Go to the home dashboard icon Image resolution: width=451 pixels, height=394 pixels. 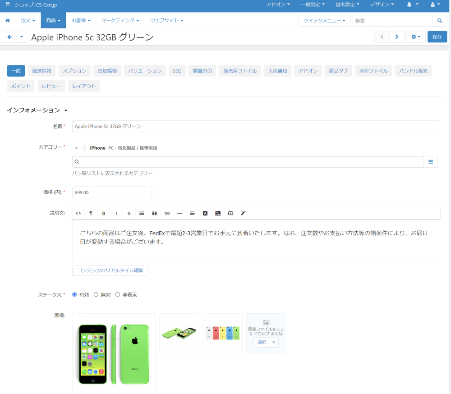(x=8, y=20)
